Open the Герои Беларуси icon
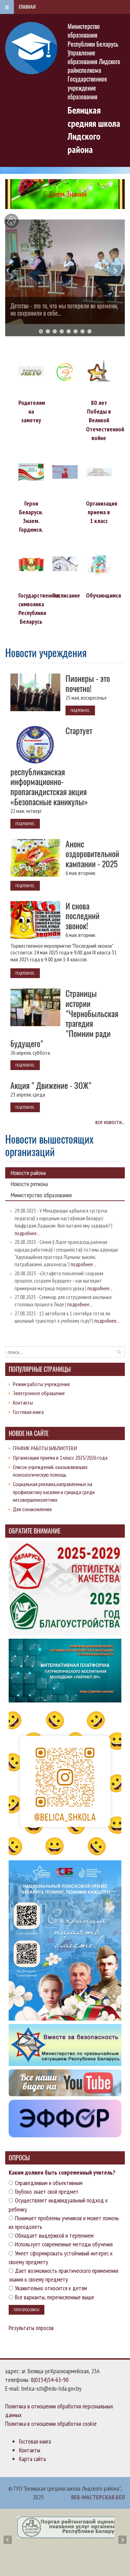The width and height of the screenshot is (130, 2576). click(x=31, y=471)
